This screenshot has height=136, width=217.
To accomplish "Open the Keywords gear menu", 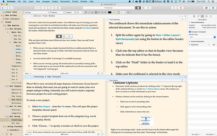I will 214,45.
